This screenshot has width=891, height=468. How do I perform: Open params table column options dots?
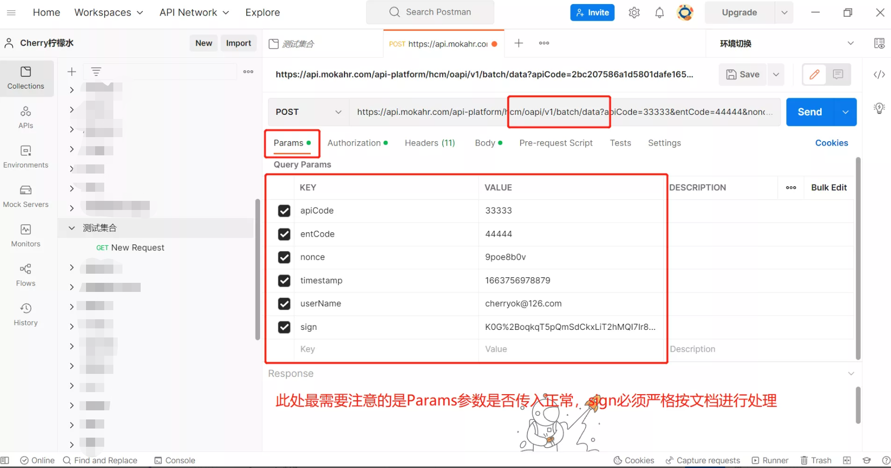(x=791, y=188)
